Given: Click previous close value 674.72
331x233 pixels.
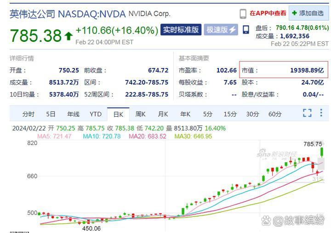Looking at the screenshot, I should 158,70.
